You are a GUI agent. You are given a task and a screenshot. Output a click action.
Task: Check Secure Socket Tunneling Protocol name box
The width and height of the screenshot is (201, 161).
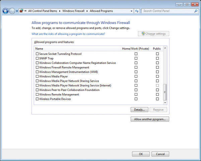[x=37, y=54]
